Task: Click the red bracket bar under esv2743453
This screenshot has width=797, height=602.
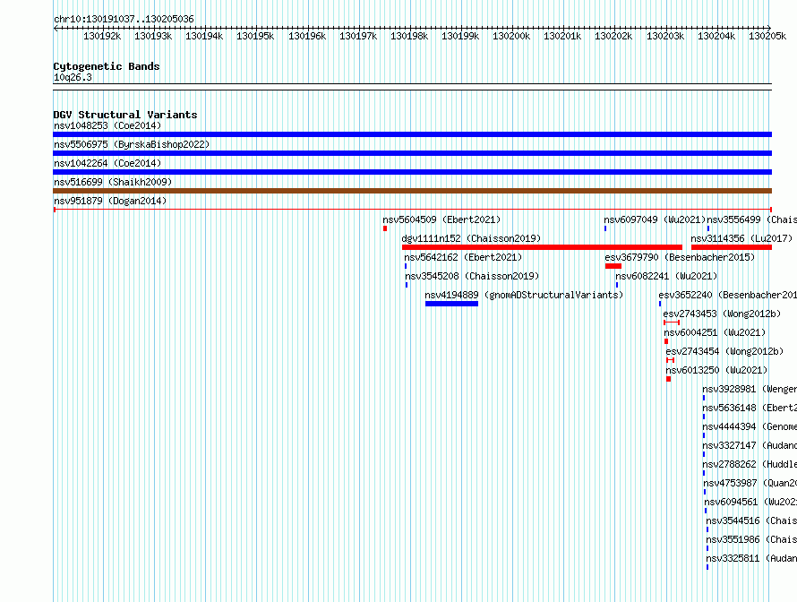Action: coord(672,322)
